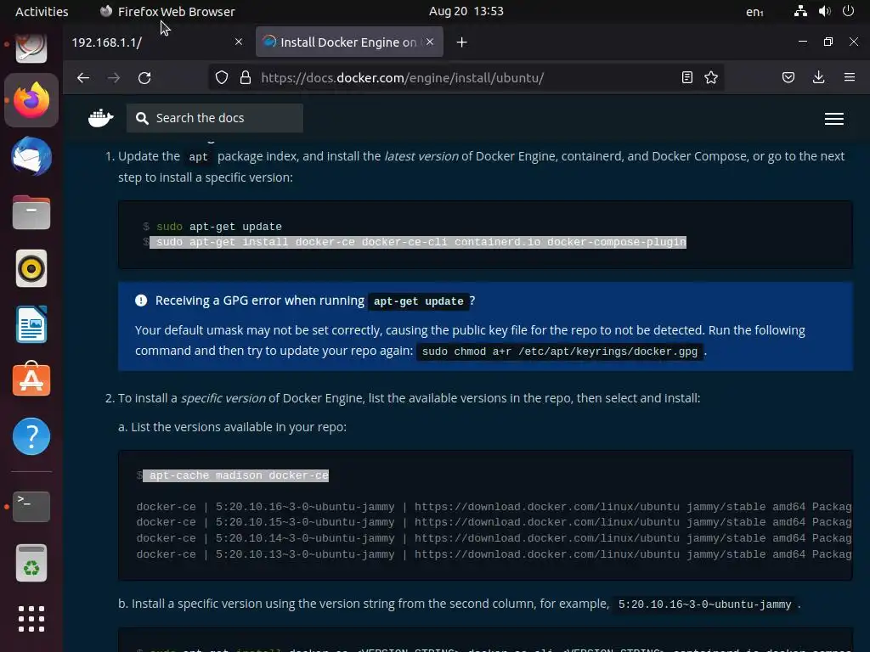Viewport: 870px width, 652px height.
Task: Launch Rhythmbox music player from dock
Action: pyautogui.click(x=31, y=268)
